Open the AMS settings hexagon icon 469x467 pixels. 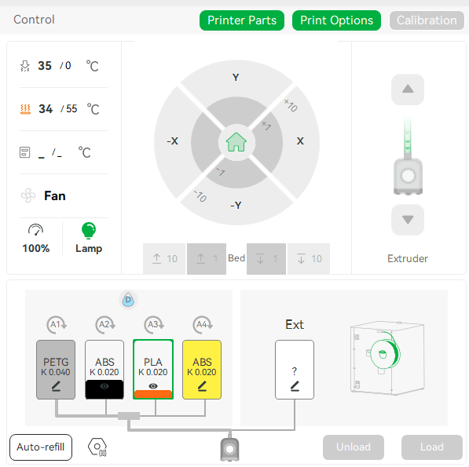(x=97, y=447)
